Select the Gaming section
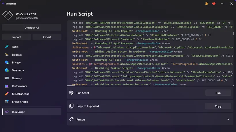 click(x=32, y=78)
